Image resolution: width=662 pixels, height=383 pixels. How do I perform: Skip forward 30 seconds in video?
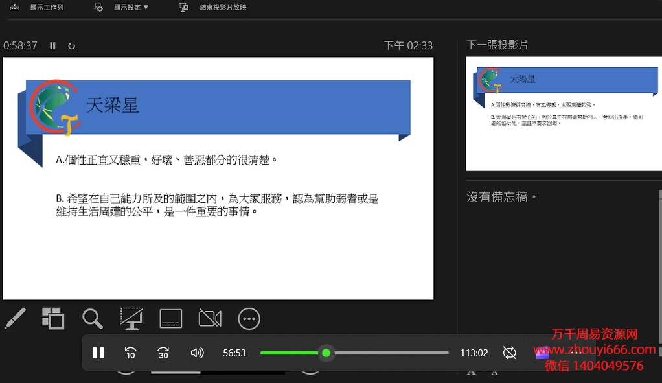click(163, 353)
